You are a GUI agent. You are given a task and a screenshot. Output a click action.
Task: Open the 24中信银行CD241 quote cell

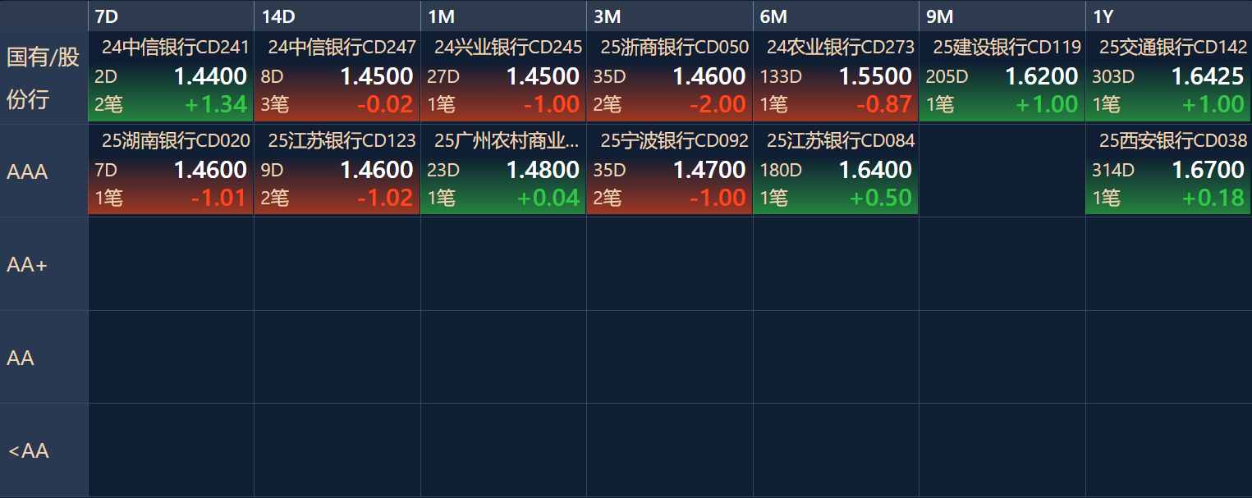click(x=171, y=76)
